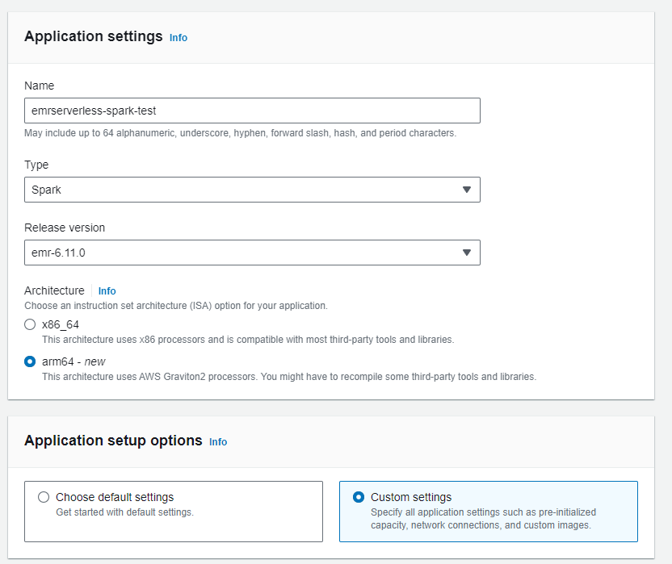Open Info link beside Application setup options
This screenshot has width=672, height=564.
pos(218,442)
